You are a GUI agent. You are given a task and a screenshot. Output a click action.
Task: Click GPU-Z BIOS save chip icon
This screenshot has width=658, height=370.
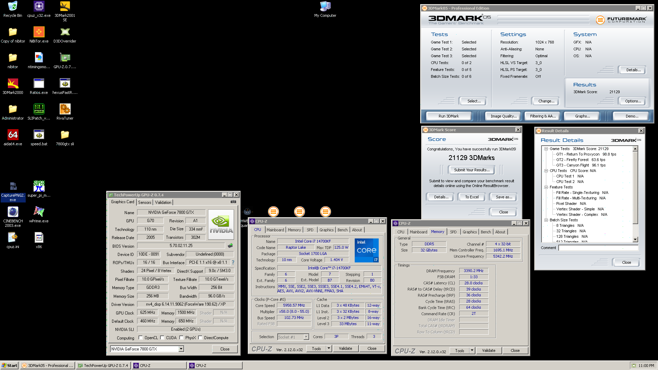pyautogui.click(x=230, y=246)
